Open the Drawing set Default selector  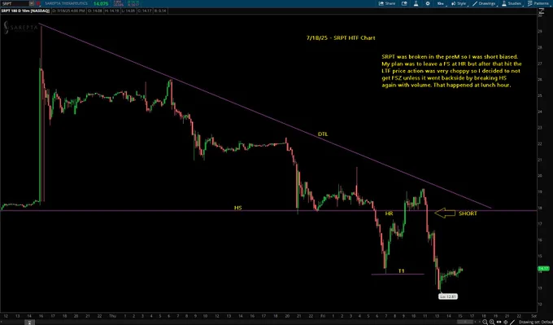click(536, 323)
